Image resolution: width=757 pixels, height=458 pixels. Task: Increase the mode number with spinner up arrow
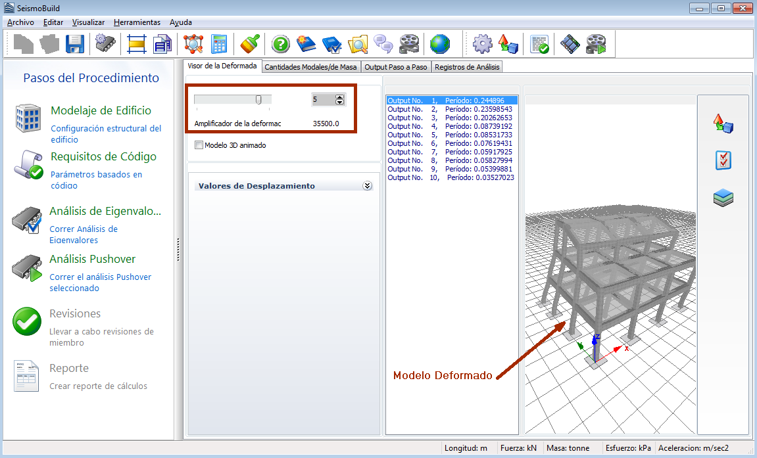[340, 97]
